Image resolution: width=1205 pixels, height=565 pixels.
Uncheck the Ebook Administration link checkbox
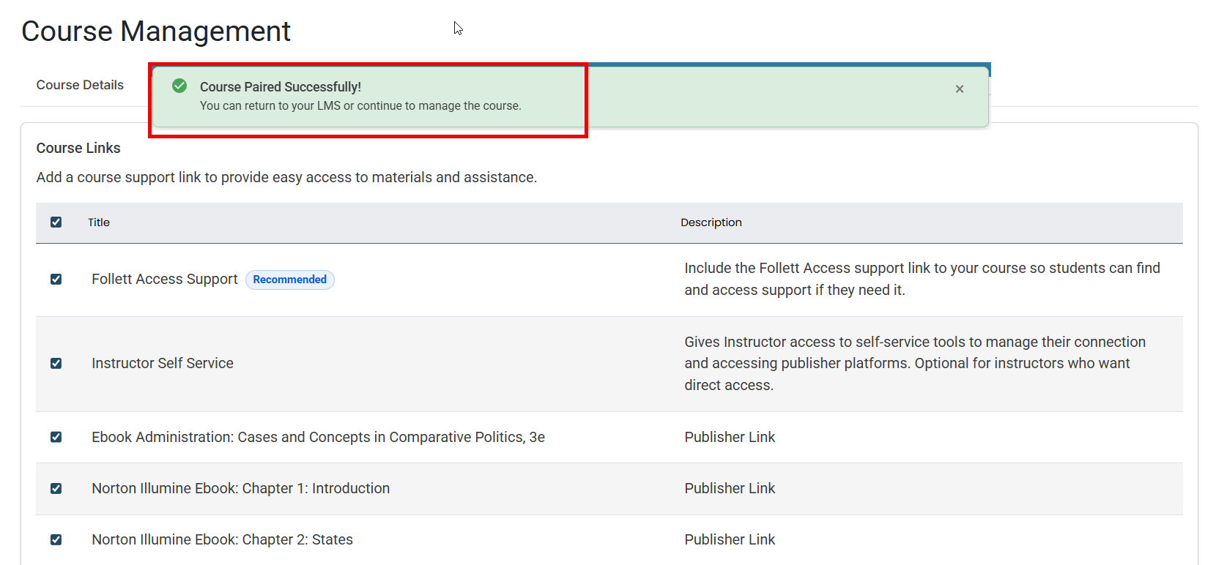pos(56,437)
